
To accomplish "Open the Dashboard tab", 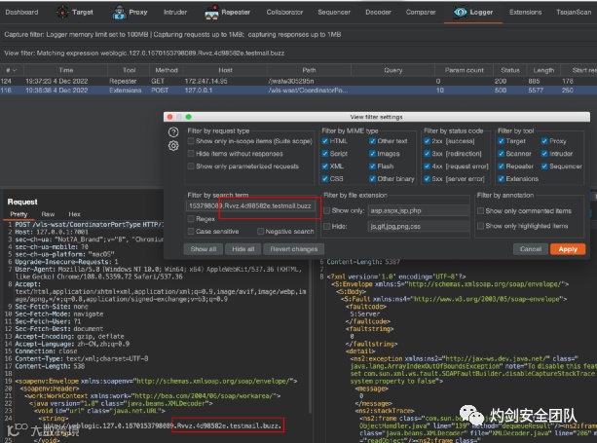I will click(21, 13).
